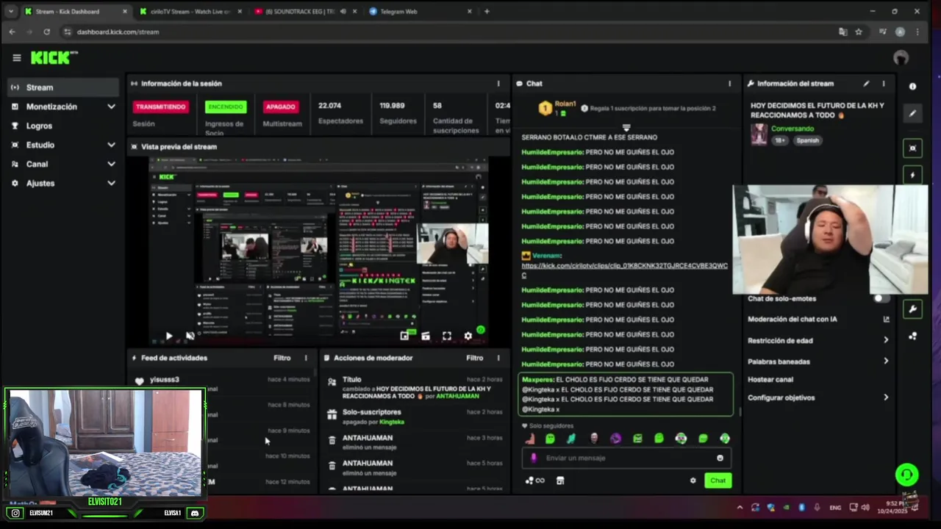Click the purple emote in chat emote row
This screenshot has width=941, height=529.
point(615,439)
